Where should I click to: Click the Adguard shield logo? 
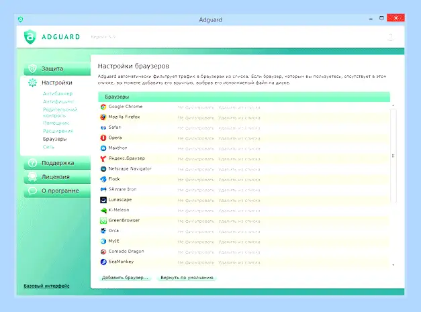coord(30,37)
